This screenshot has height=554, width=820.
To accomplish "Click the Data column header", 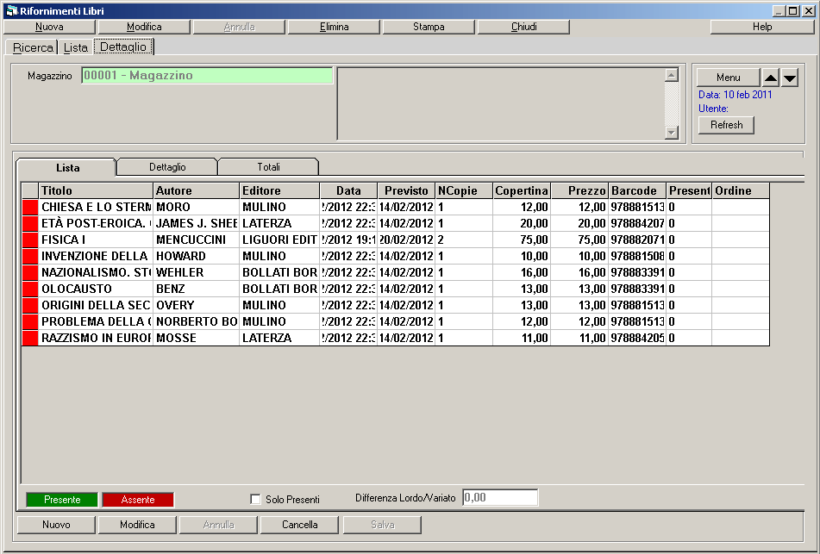I will [x=348, y=190].
